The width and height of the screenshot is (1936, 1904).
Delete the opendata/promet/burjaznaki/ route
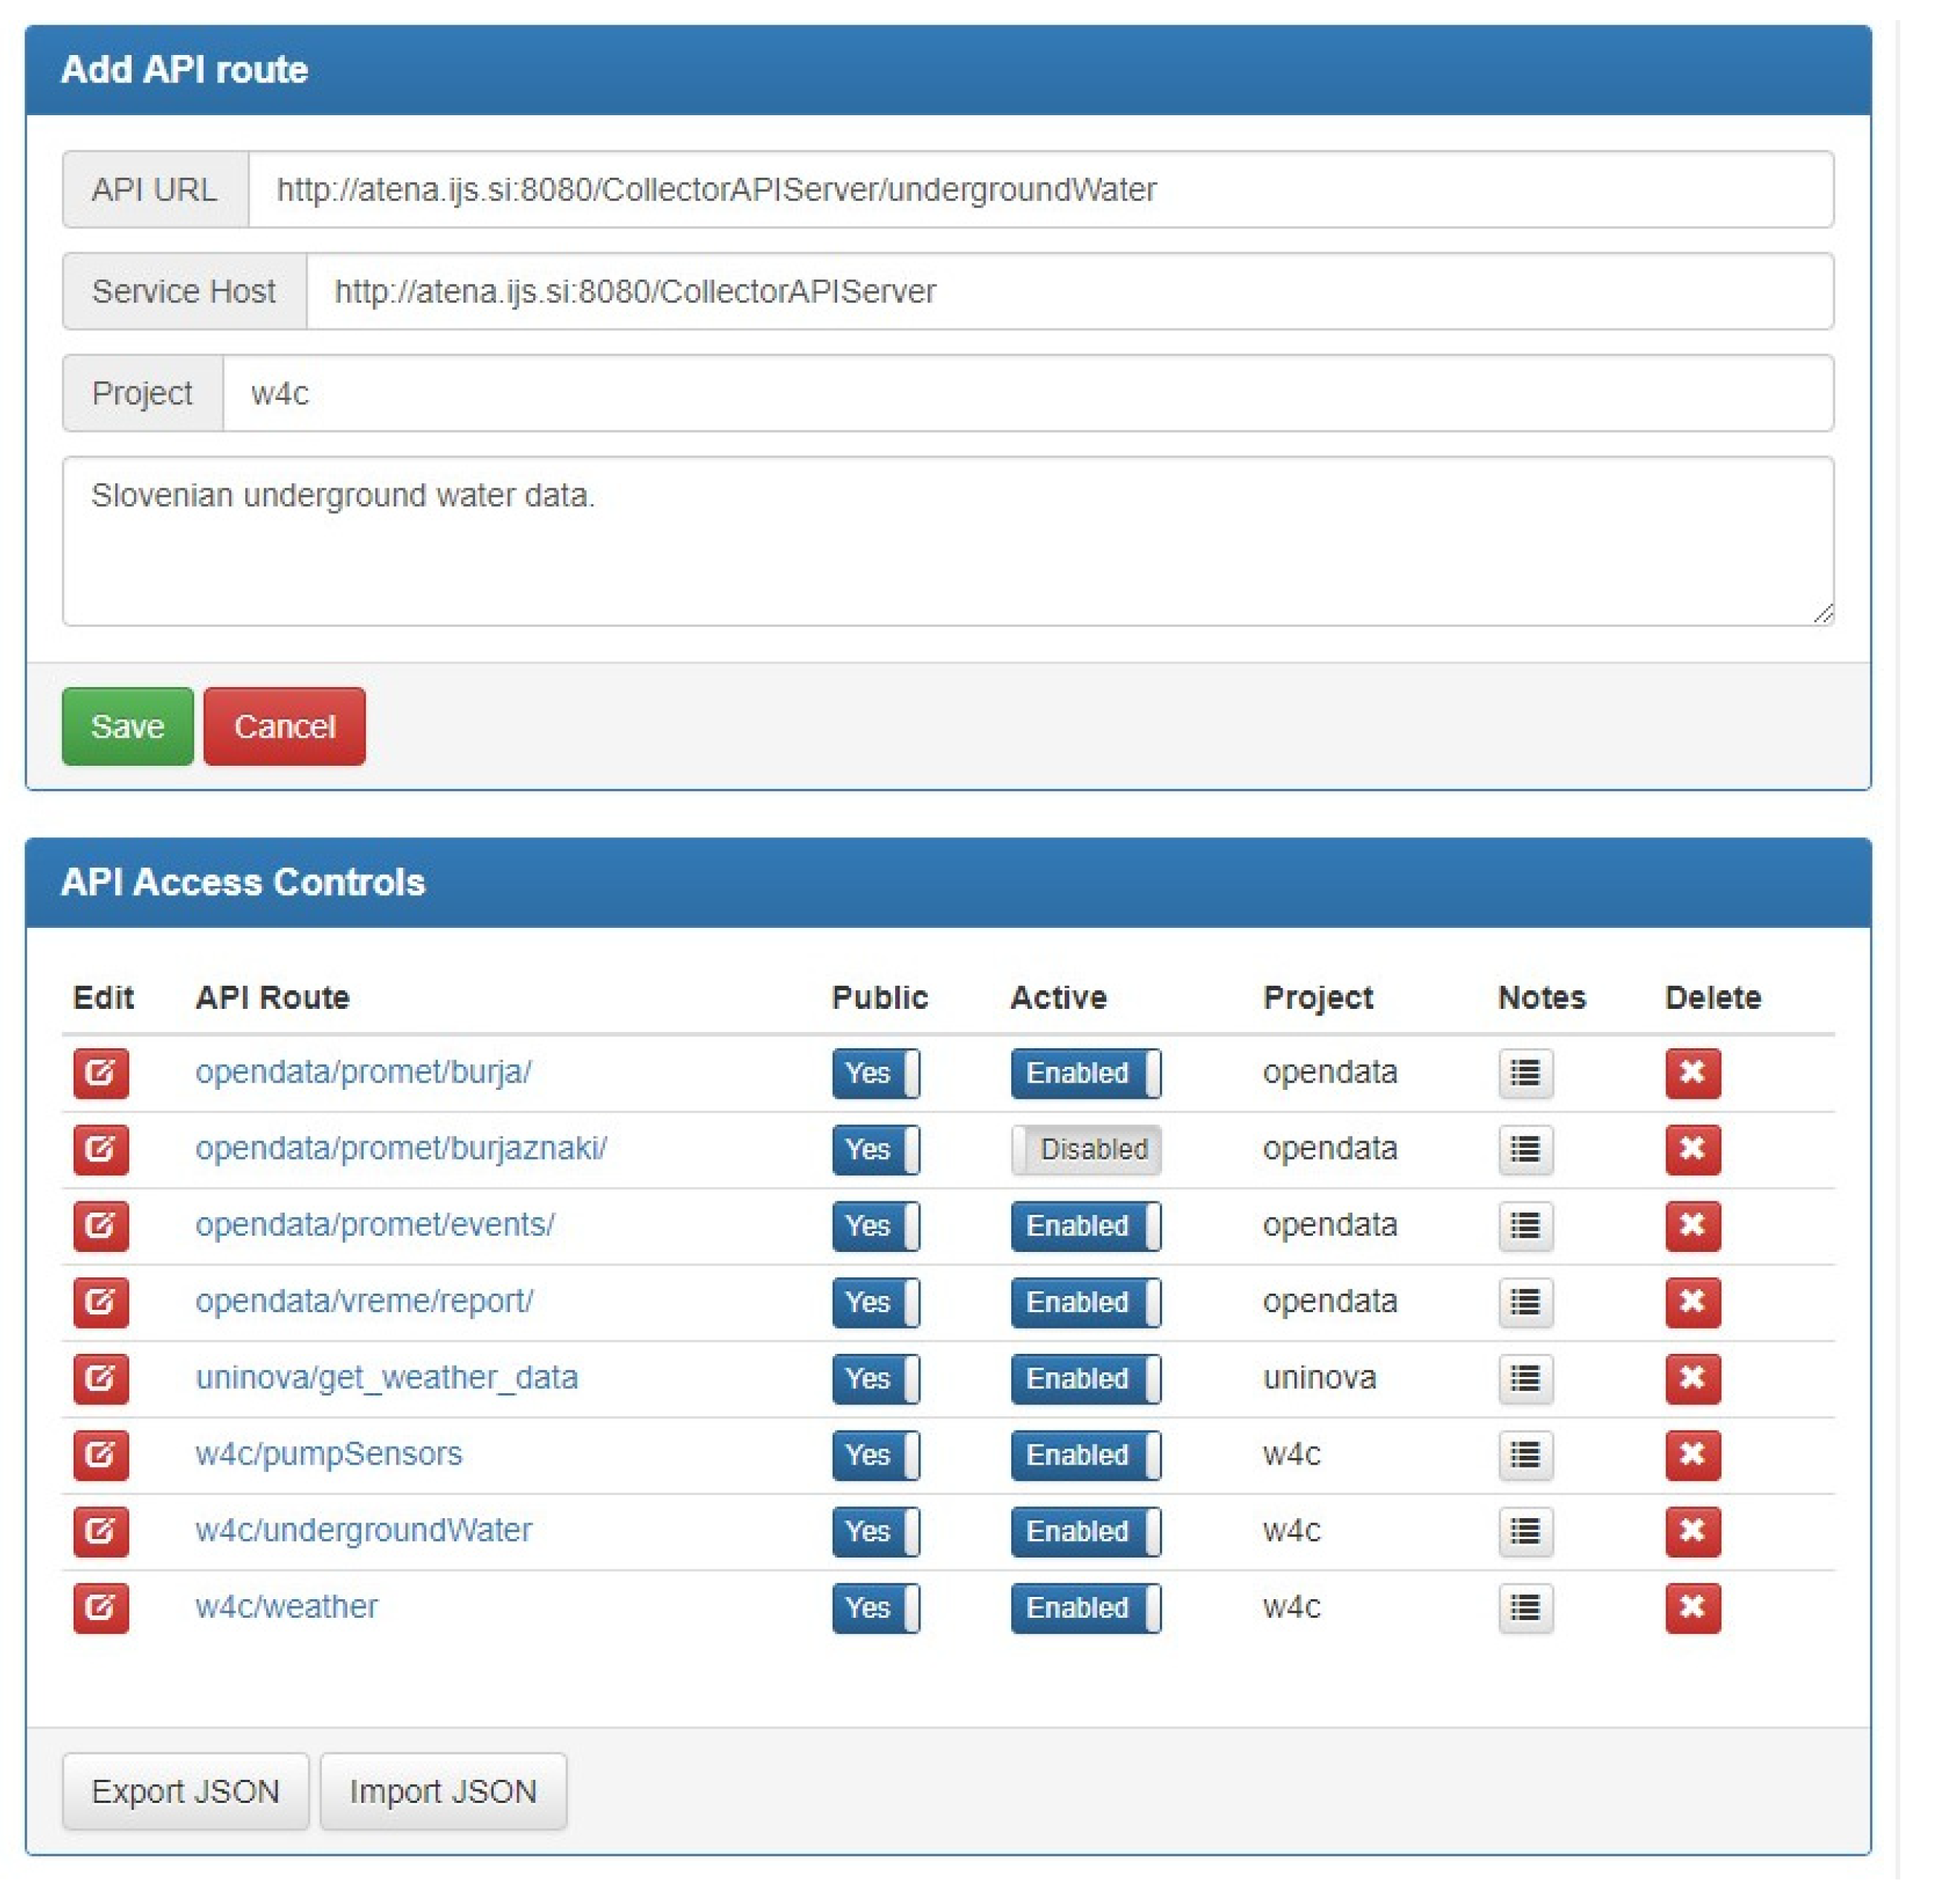tap(1691, 1148)
